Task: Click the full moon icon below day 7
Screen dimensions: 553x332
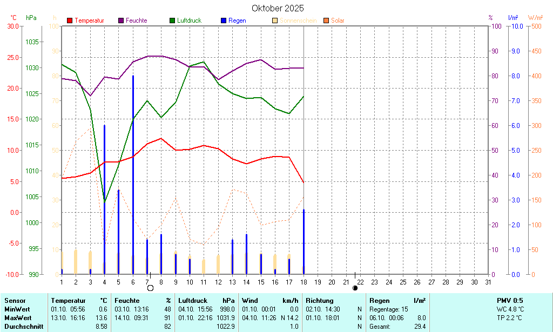Action: 150,288
